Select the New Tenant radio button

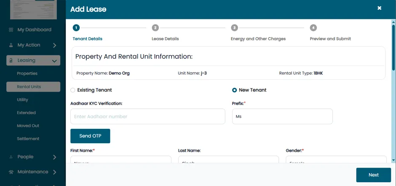click(x=234, y=90)
